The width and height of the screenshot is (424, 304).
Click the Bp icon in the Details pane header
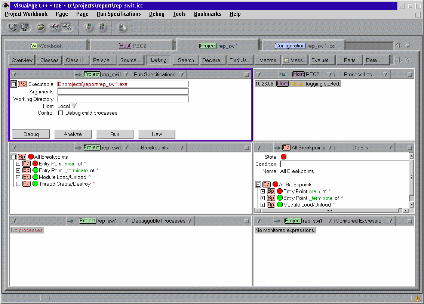coord(286,148)
